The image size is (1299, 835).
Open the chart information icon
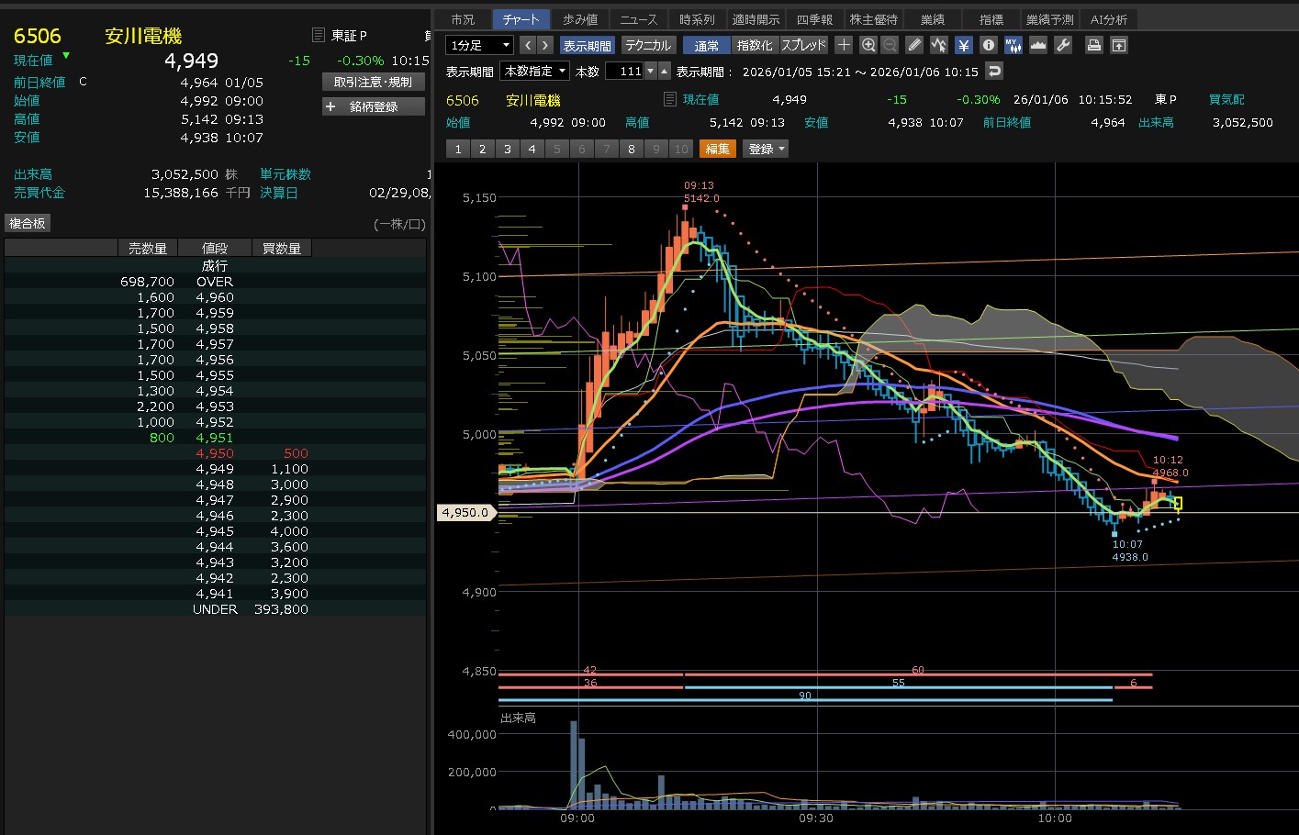(x=988, y=45)
